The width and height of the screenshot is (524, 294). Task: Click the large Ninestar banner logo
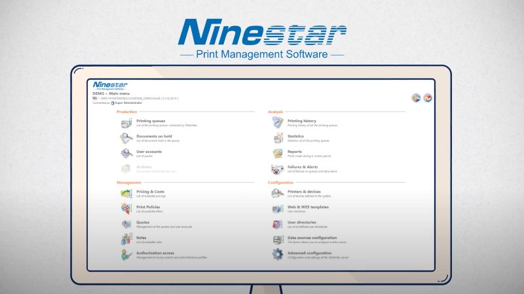point(262,32)
